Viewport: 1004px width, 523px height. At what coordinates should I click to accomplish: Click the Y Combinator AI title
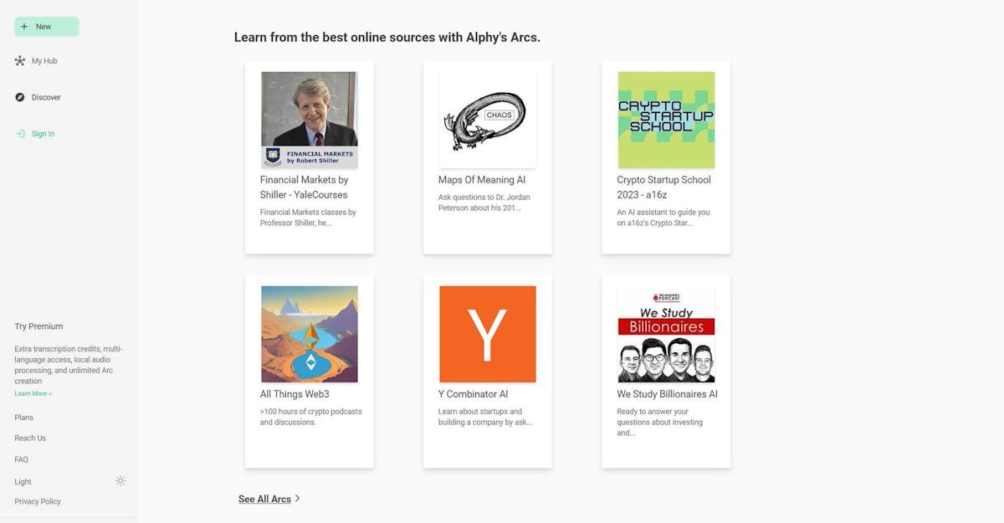point(474,394)
